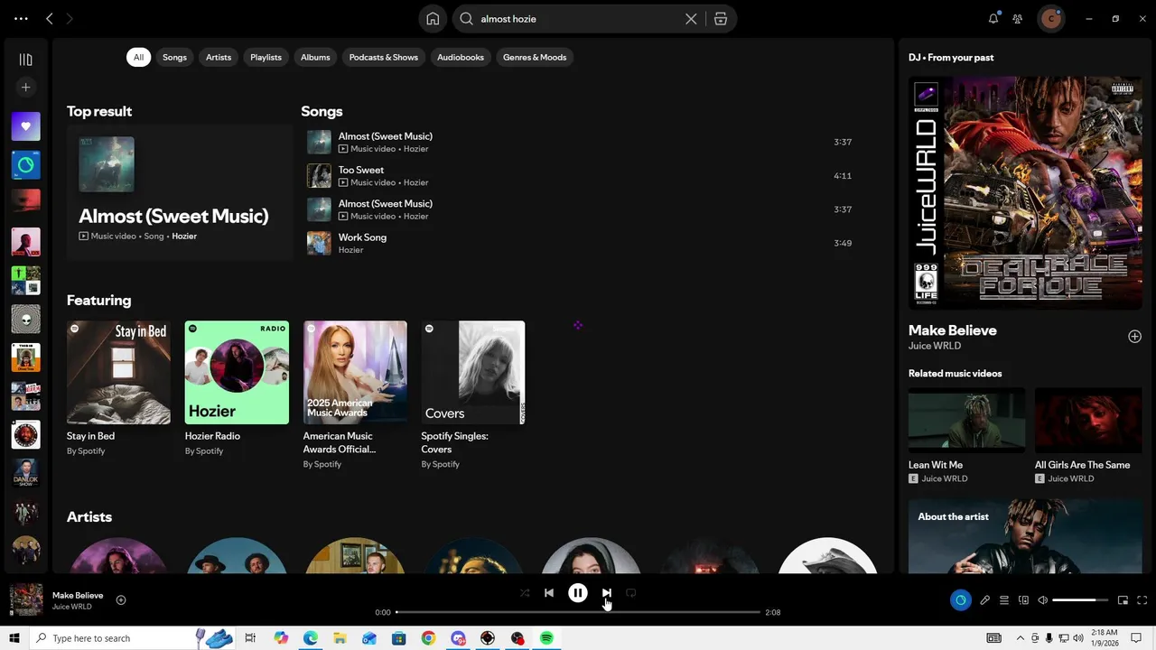This screenshot has width=1156, height=650.
Task: Open the Hozier Radio card
Action: coord(237,388)
